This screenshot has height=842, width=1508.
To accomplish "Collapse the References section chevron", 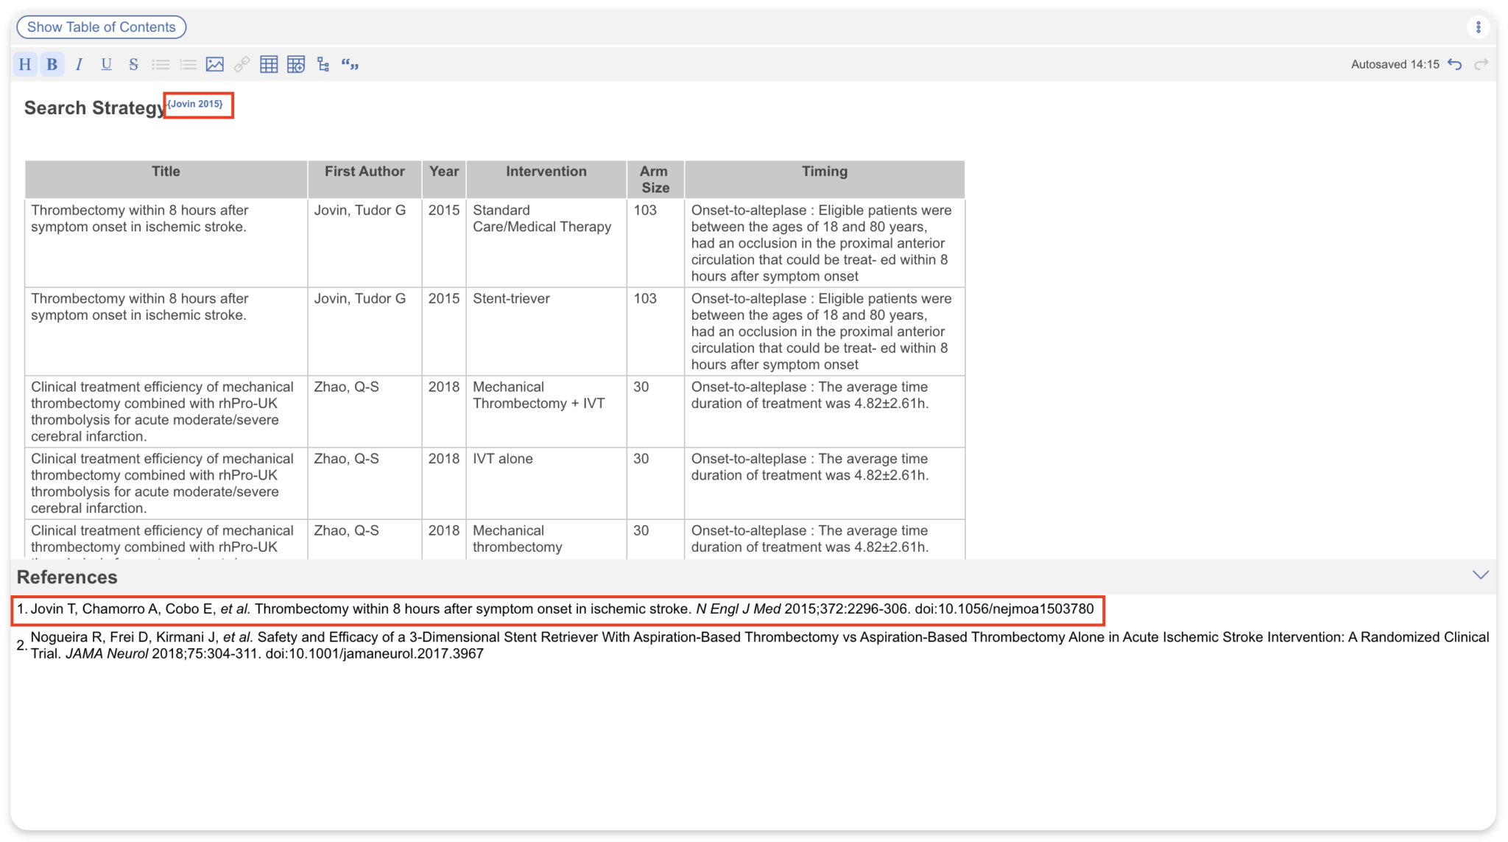I will coord(1481,575).
